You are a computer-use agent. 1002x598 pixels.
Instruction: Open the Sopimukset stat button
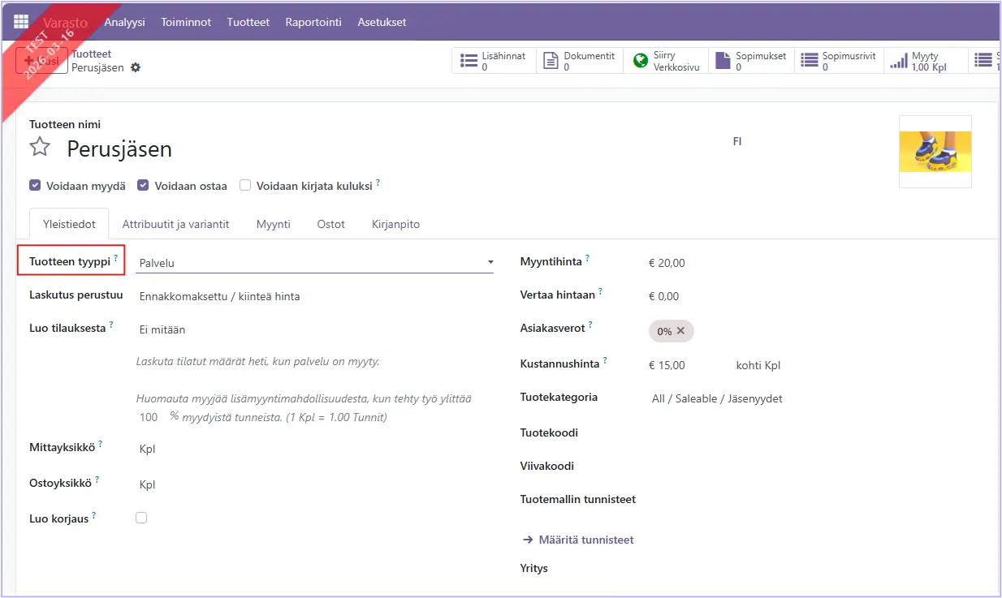[751, 62]
